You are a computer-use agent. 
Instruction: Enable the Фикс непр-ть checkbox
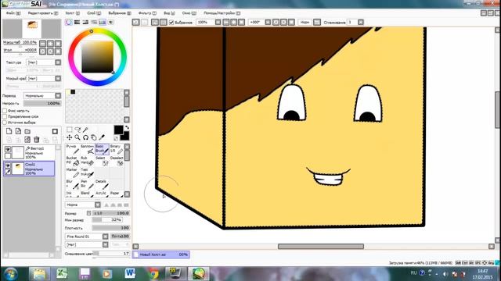tap(5, 111)
